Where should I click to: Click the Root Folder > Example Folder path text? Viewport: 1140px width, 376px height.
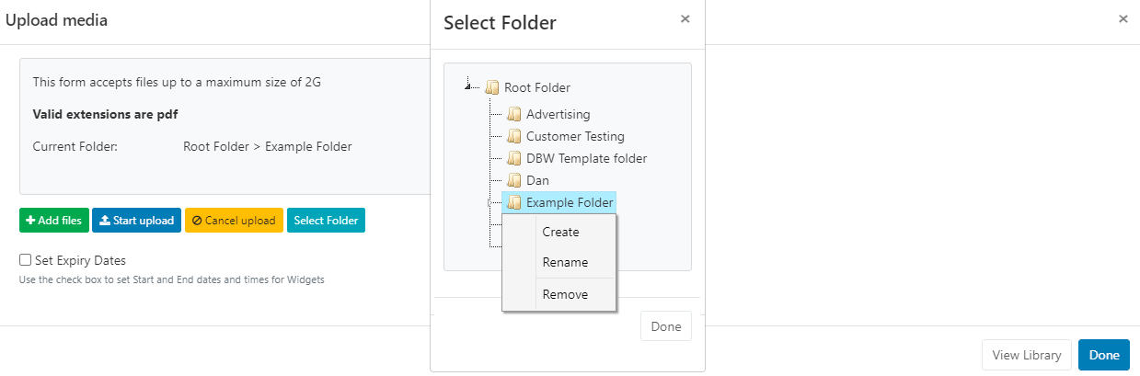[268, 146]
